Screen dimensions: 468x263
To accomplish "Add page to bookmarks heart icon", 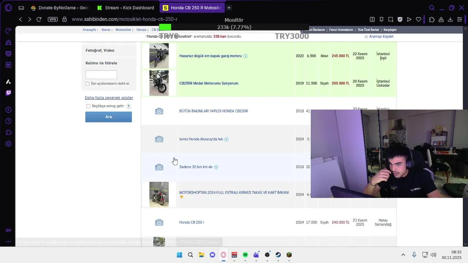I will coord(419,19).
